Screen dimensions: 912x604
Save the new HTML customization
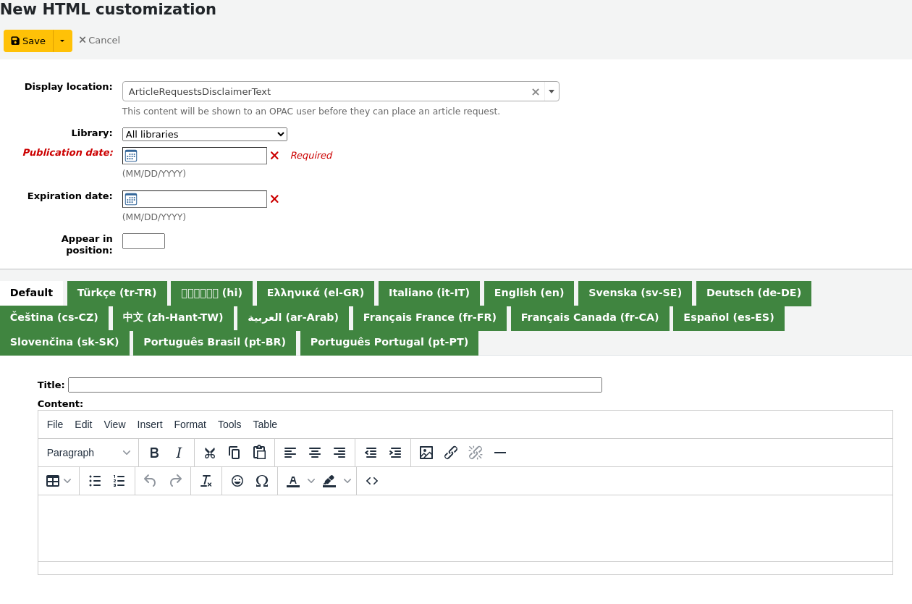click(28, 41)
